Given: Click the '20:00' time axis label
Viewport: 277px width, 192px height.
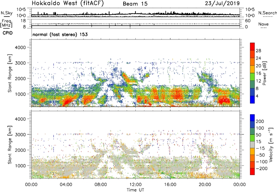Looking at the screenshot, I should point(205,185).
